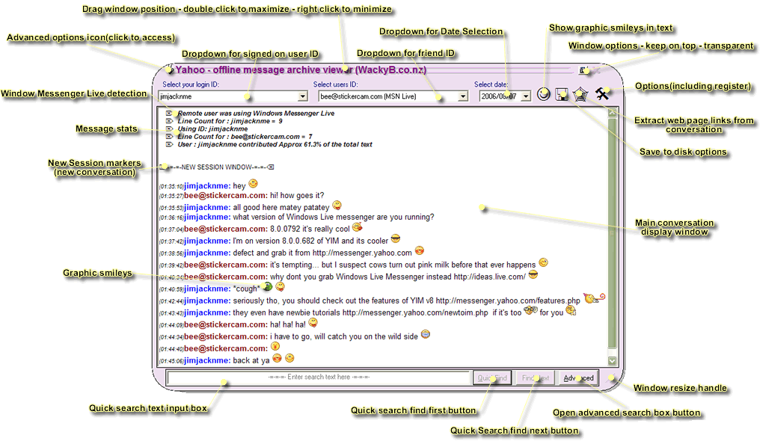Click 'Remote user was using Windows Messenger Live' text
The height and width of the screenshot is (441, 760).
pyautogui.click(x=256, y=114)
